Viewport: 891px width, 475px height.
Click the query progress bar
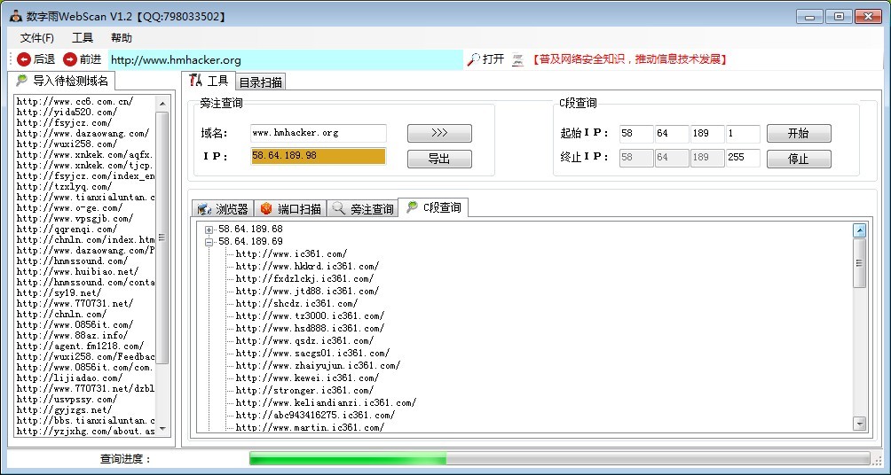pos(559,458)
